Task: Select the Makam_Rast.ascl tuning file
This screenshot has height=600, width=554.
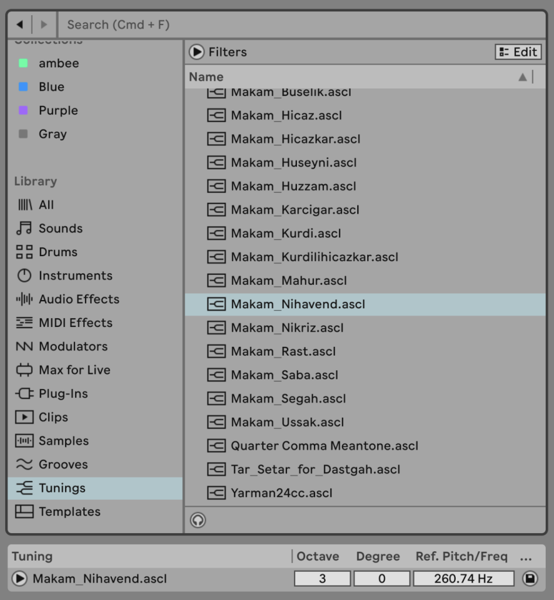Action: coord(283,352)
